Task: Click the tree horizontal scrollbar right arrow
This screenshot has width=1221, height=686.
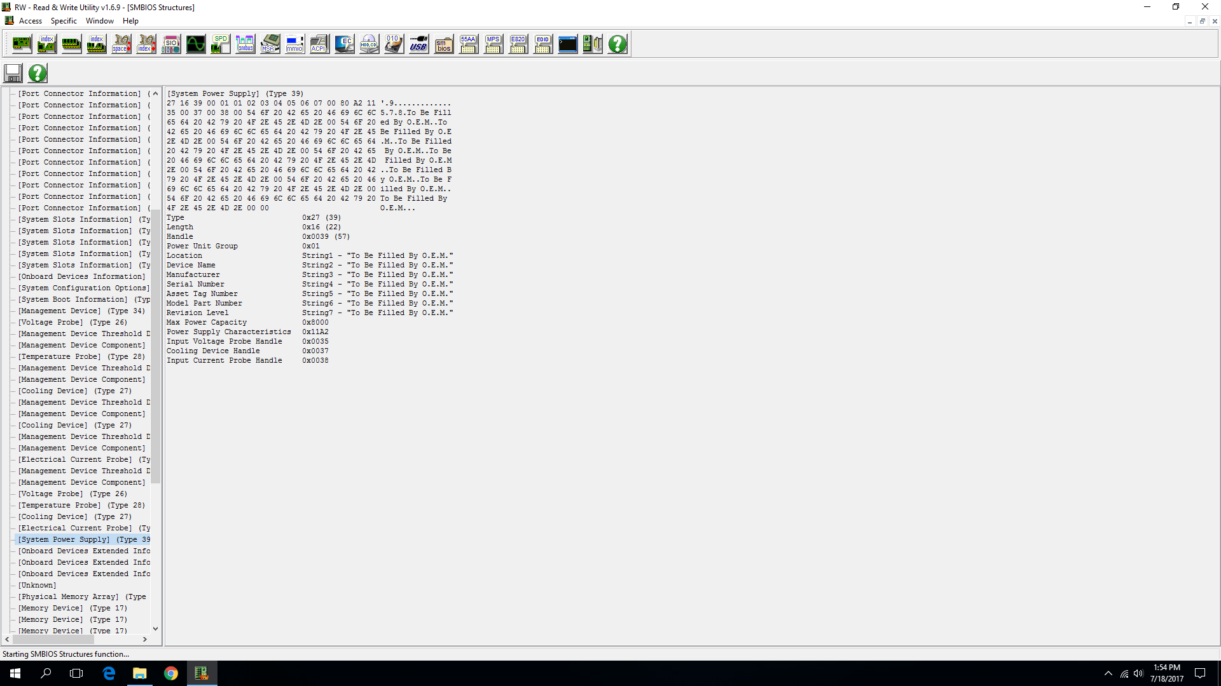Action: (x=145, y=639)
